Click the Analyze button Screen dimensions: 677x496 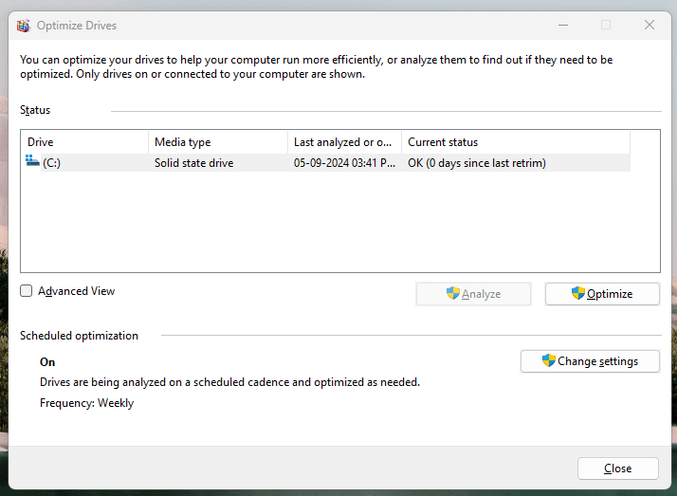473,294
